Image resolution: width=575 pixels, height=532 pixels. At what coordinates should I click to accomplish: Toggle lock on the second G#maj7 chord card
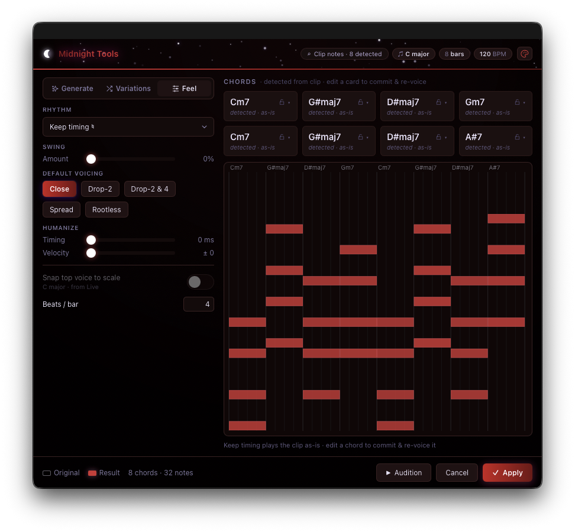click(360, 137)
